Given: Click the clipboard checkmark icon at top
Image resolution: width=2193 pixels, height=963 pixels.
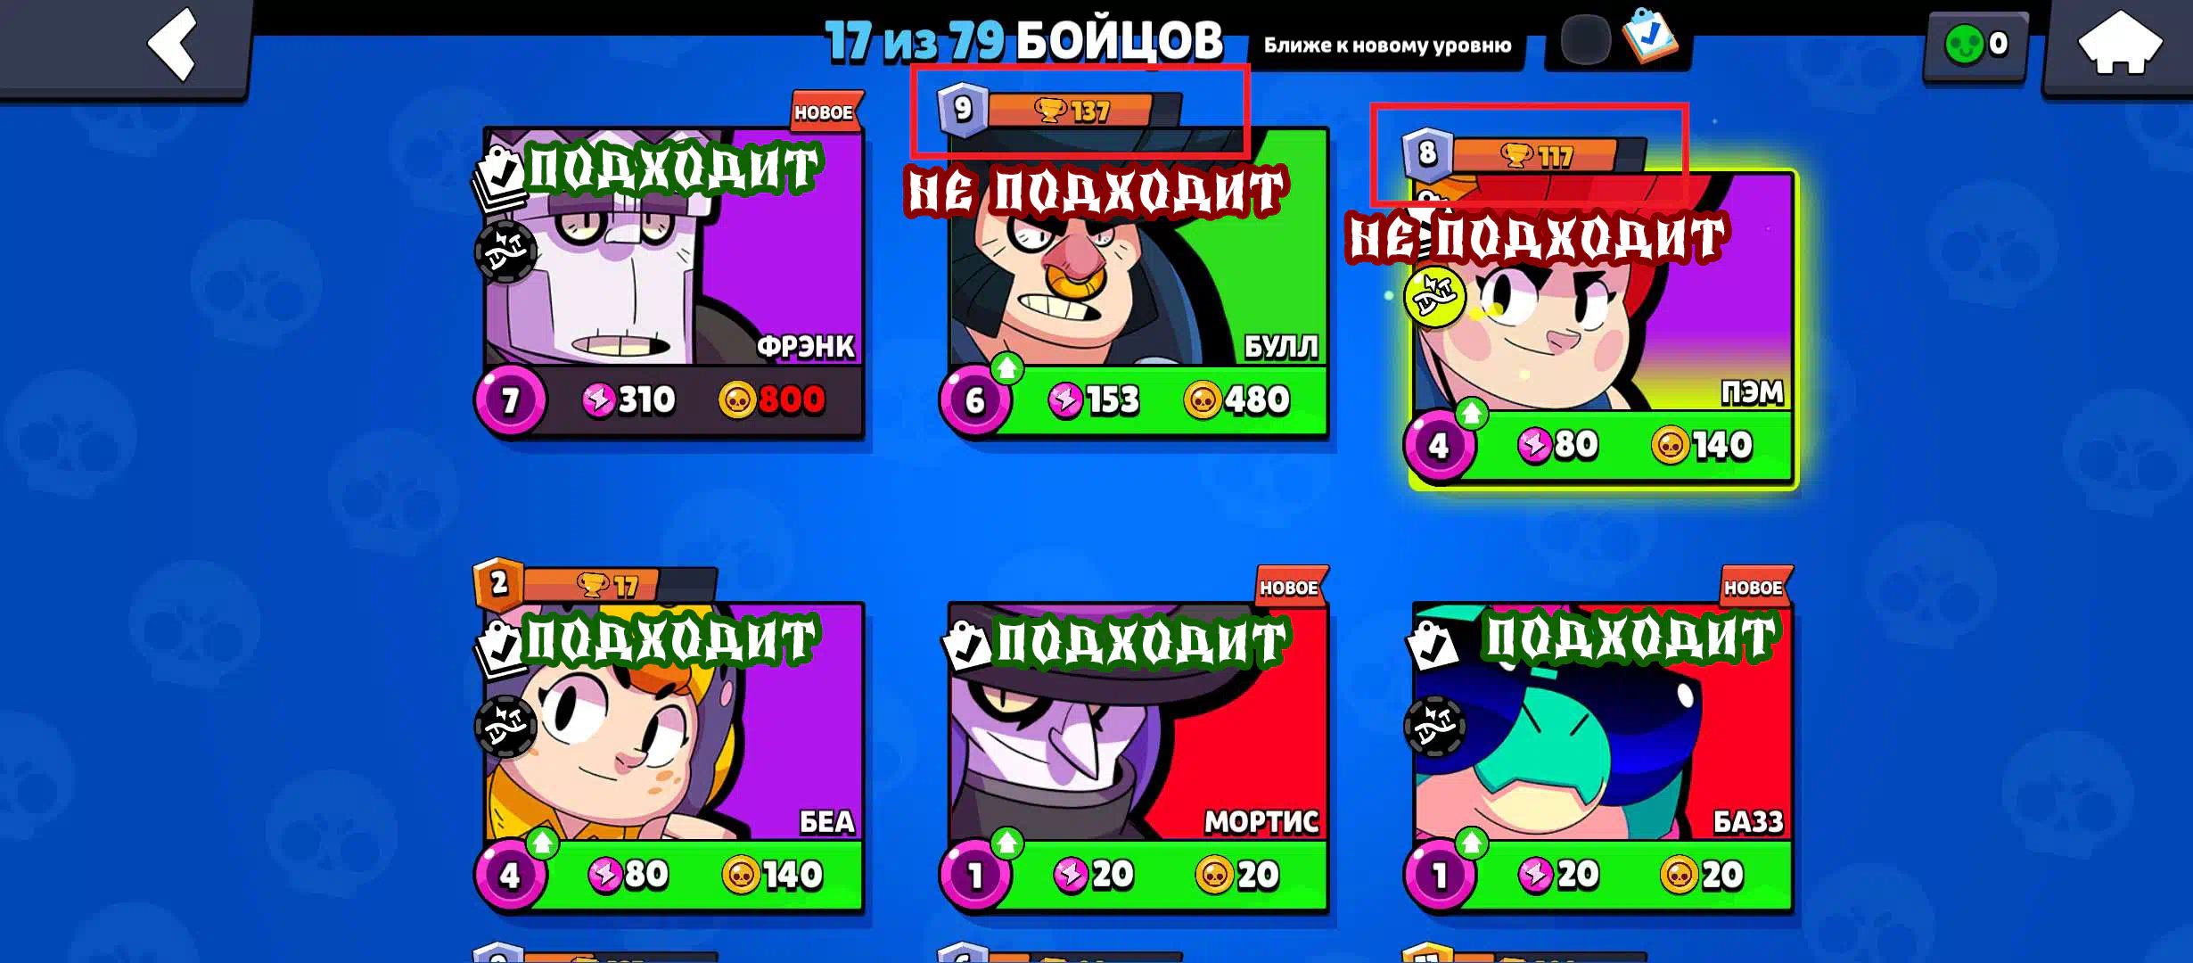Looking at the screenshot, I should point(1649,36).
